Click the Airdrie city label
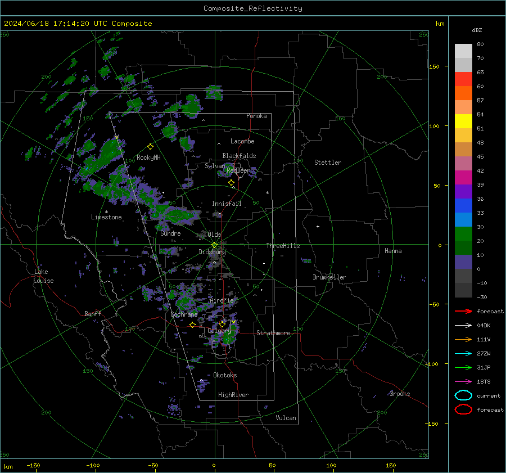 click(222, 300)
